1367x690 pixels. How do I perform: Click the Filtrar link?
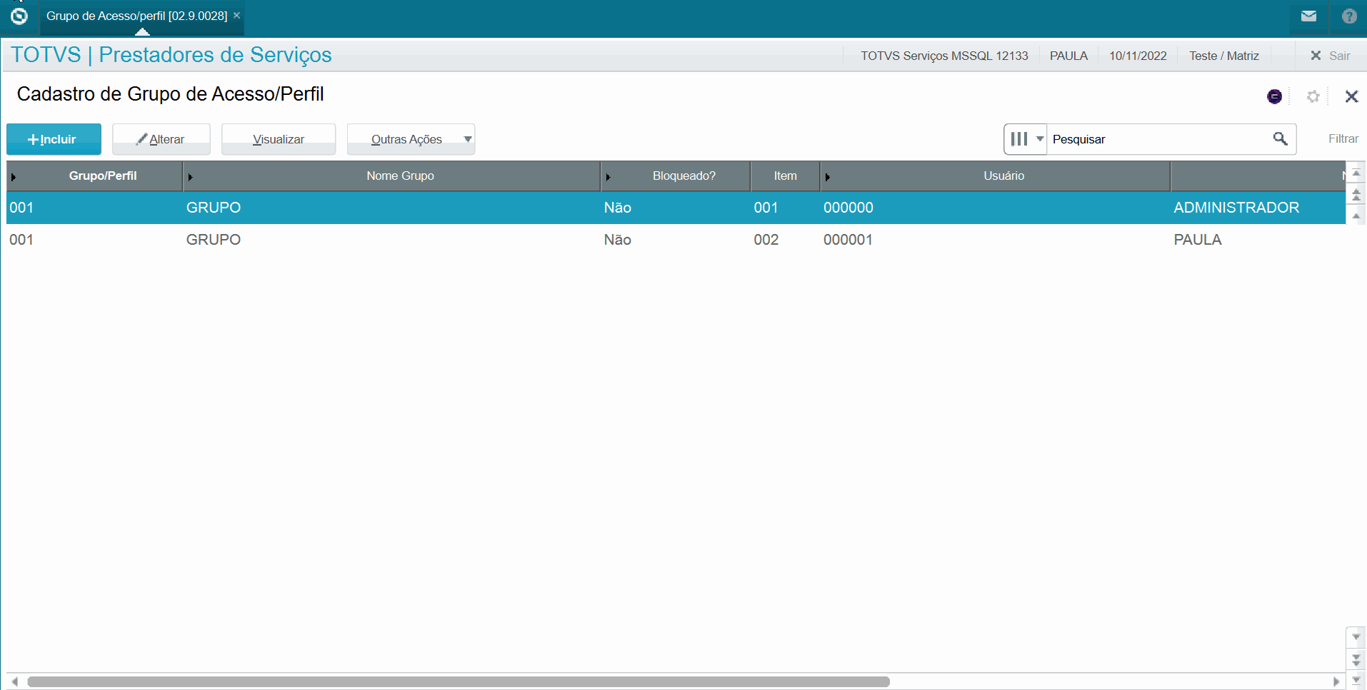[x=1343, y=139]
